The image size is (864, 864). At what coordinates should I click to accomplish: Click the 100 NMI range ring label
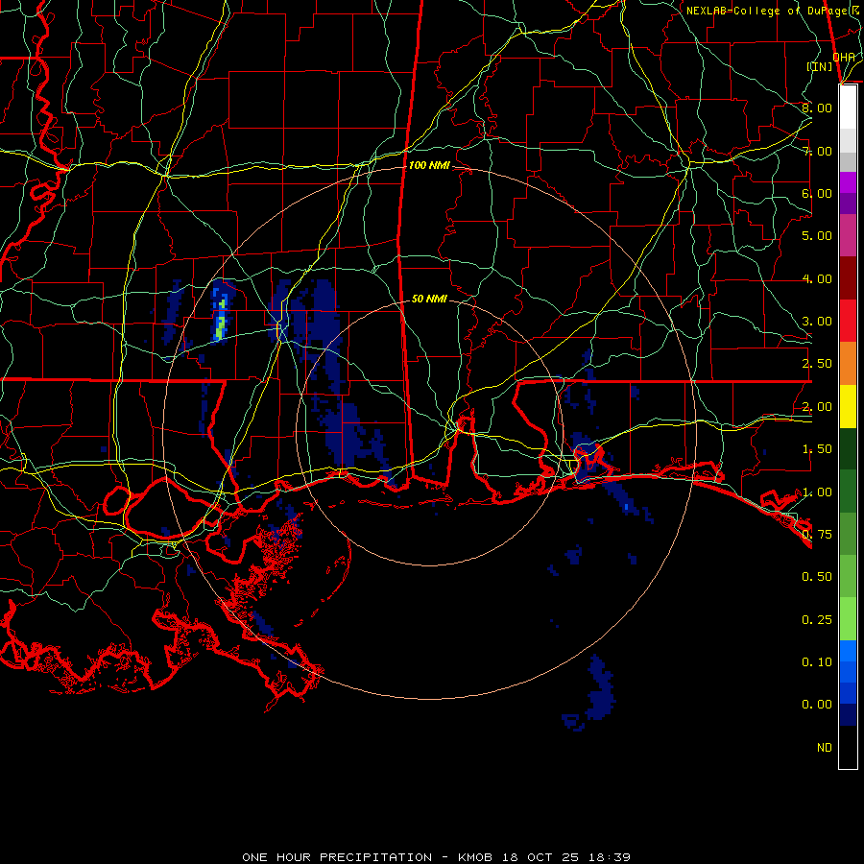(x=429, y=165)
